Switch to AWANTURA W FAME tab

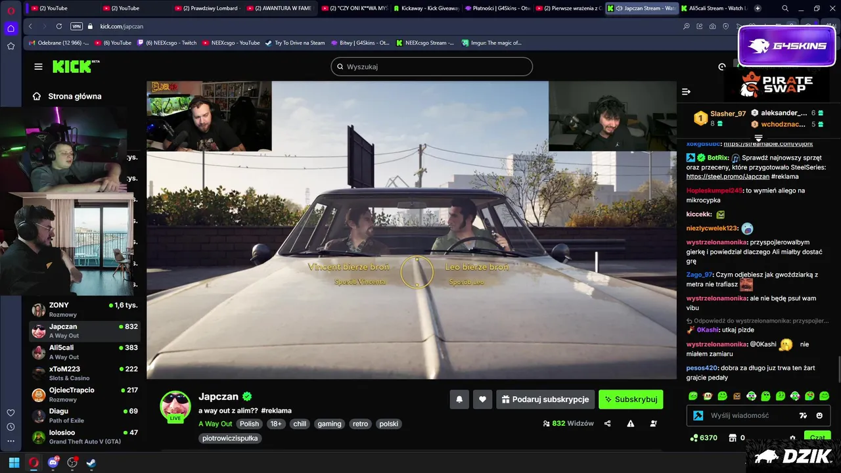[282, 8]
